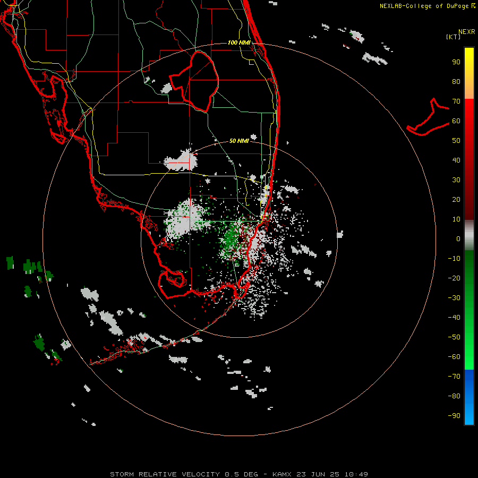Click the positive 50 value on velocity scale

(456, 141)
